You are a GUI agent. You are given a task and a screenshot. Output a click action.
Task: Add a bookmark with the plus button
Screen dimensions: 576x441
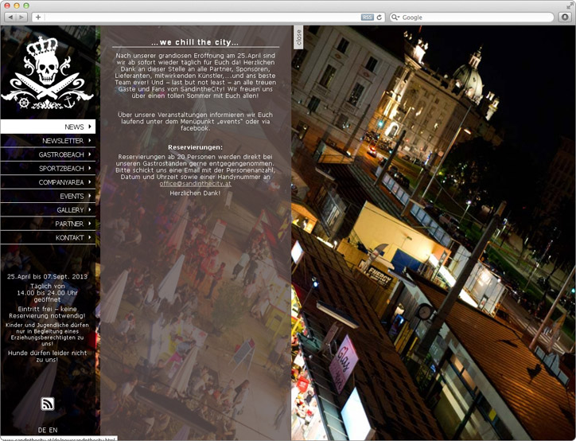(x=38, y=18)
